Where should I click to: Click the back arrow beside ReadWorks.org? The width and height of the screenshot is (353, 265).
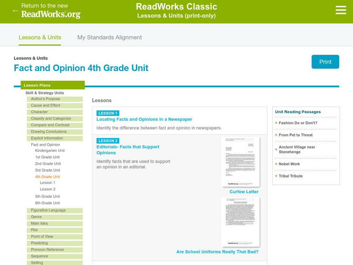click(15, 11)
